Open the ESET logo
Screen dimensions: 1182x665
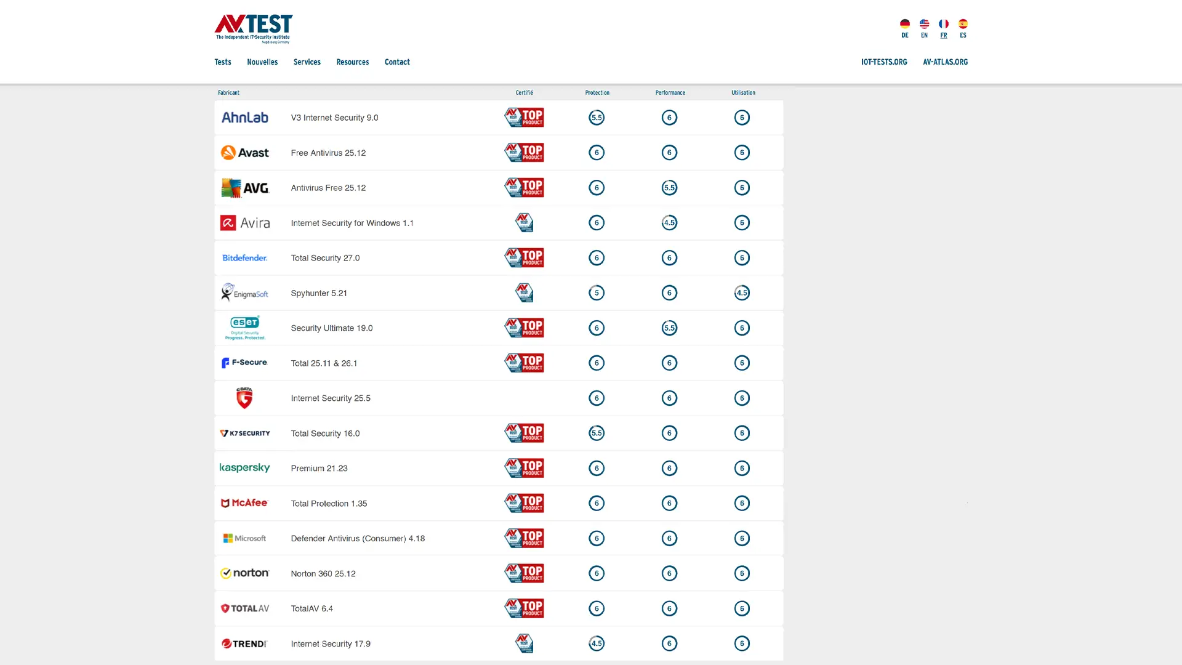click(x=244, y=328)
